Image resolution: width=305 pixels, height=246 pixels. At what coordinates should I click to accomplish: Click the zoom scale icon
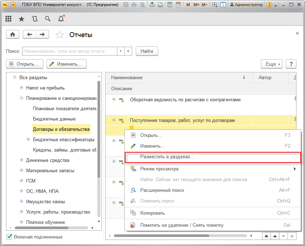pos(215,5)
